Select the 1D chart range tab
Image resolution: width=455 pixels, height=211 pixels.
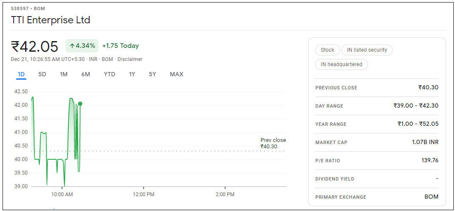point(21,75)
